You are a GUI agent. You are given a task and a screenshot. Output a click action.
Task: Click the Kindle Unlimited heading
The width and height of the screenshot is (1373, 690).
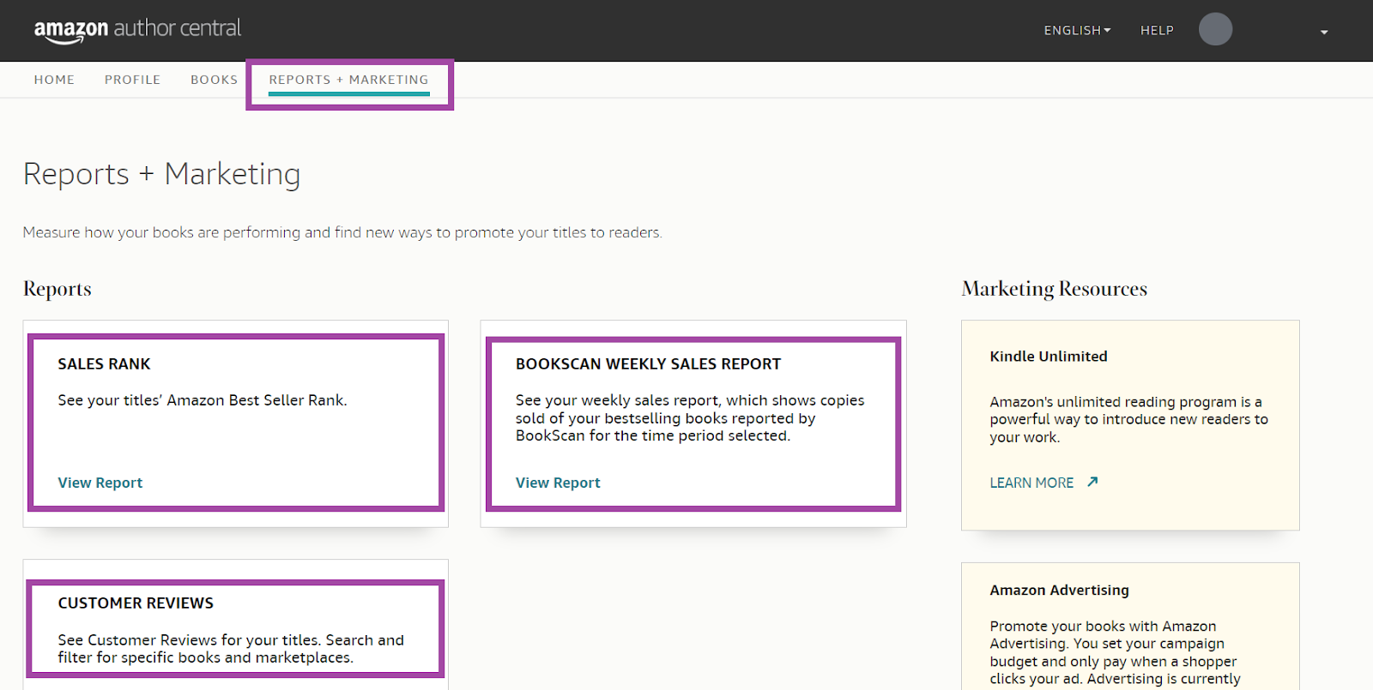[1048, 357]
